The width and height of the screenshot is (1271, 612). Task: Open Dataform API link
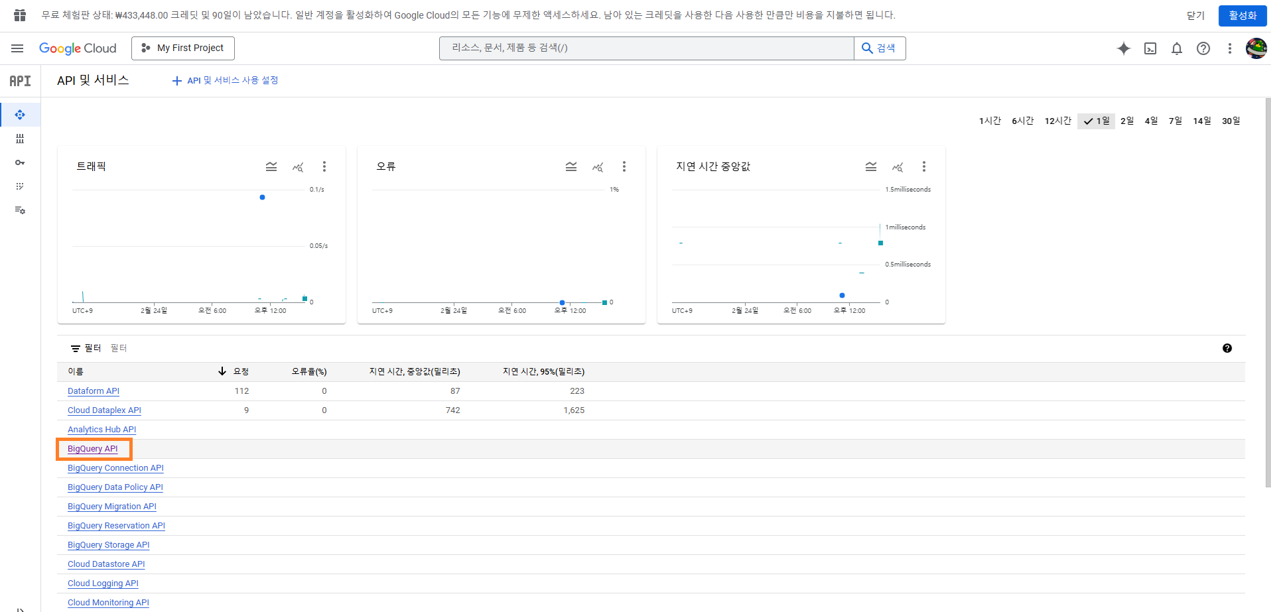click(94, 391)
